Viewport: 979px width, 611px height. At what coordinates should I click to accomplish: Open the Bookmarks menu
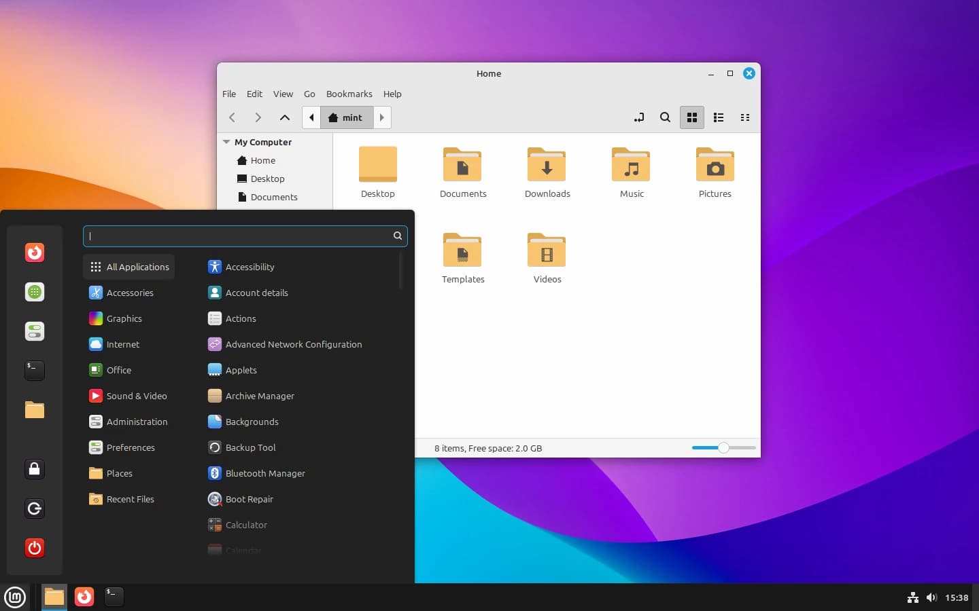(x=349, y=94)
